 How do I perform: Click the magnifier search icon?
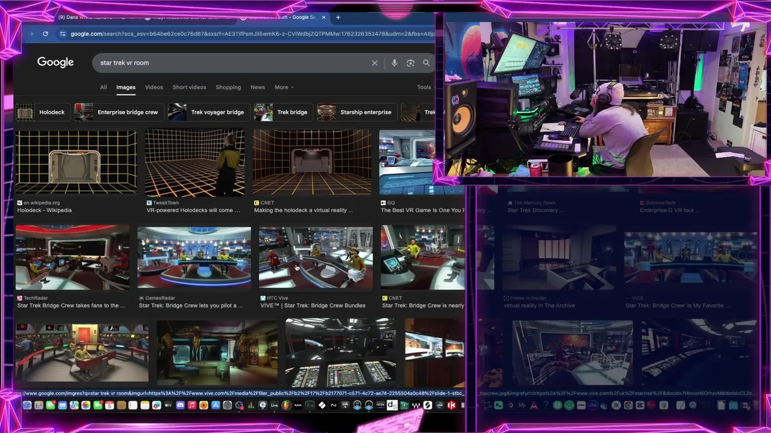(x=426, y=63)
